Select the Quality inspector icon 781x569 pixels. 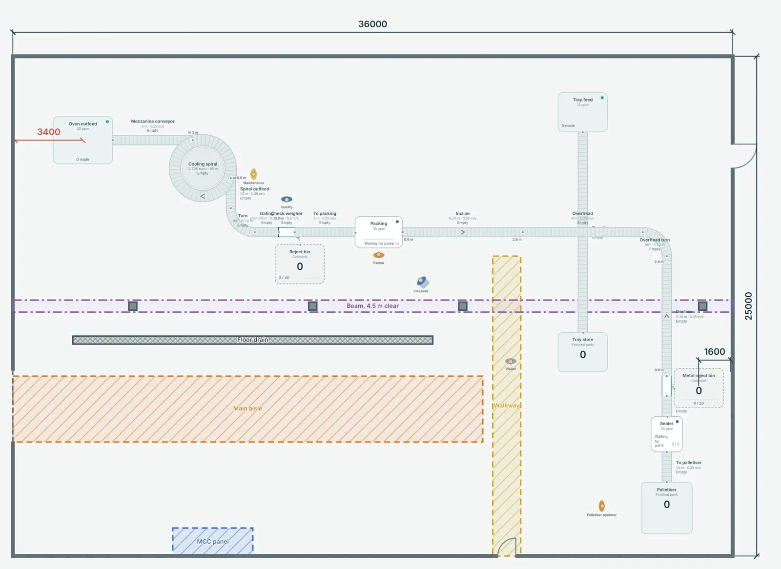(x=287, y=200)
